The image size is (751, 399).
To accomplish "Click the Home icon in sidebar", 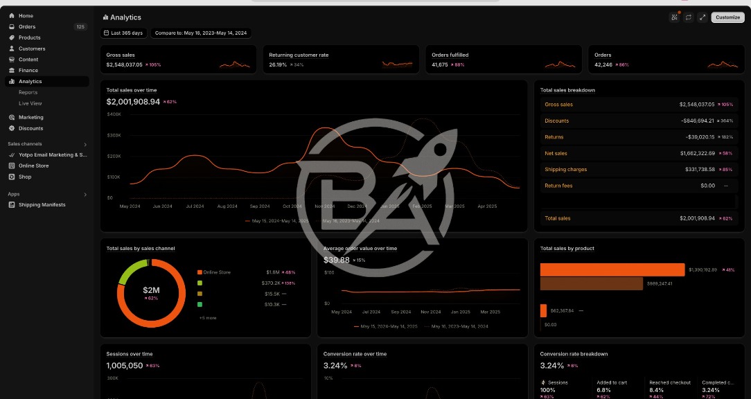I will click(12, 16).
